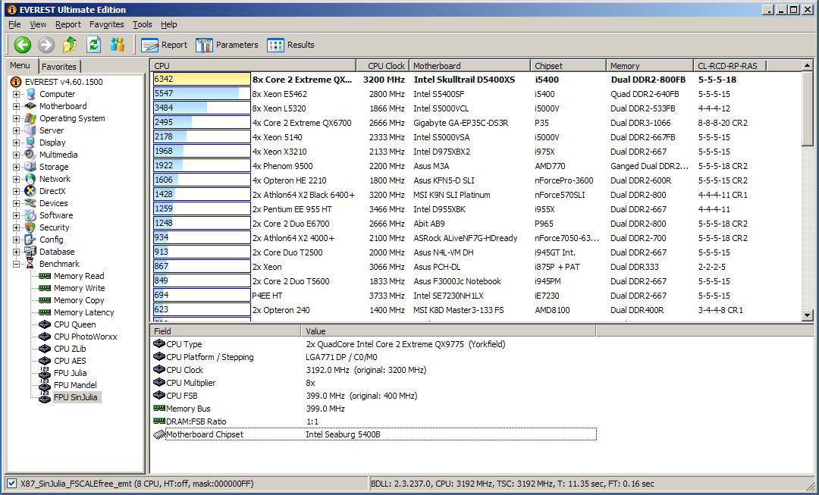Select the DirectX icon in tree
This screenshot has width=819, height=495.
(x=30, y=191)
